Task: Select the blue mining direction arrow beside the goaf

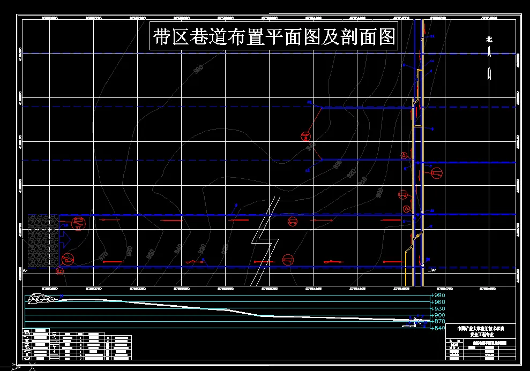Action: (65, 240)
